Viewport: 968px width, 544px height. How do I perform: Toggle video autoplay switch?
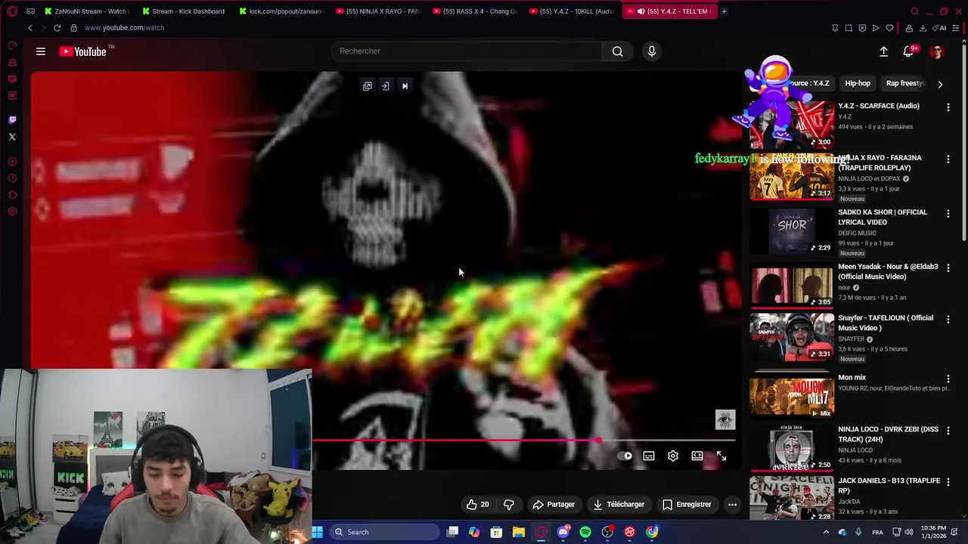[625, 456]
